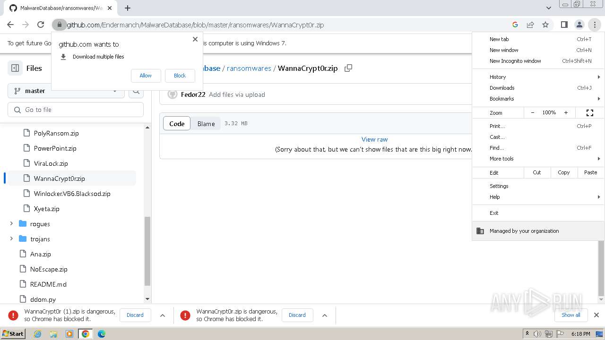Open Windows Explorer from taskbar
Viewport: 605px width, 340px height.
[53, 334]
